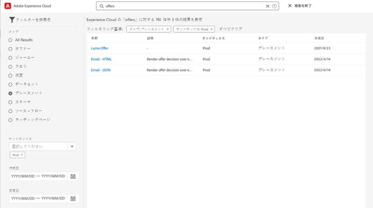Click the X icon to exit search
The image size is (373, 208).
pyautogui.click(x=290, y=5)
